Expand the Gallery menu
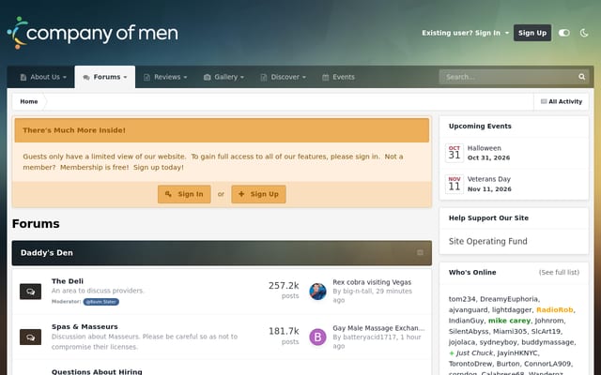This screenshot has width=601, height=375. [223, 77]
